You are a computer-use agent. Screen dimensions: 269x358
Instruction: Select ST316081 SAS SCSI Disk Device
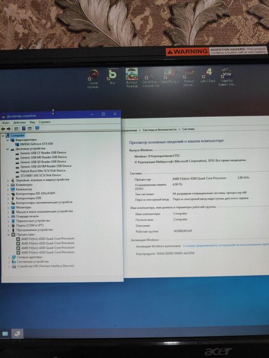40,175
